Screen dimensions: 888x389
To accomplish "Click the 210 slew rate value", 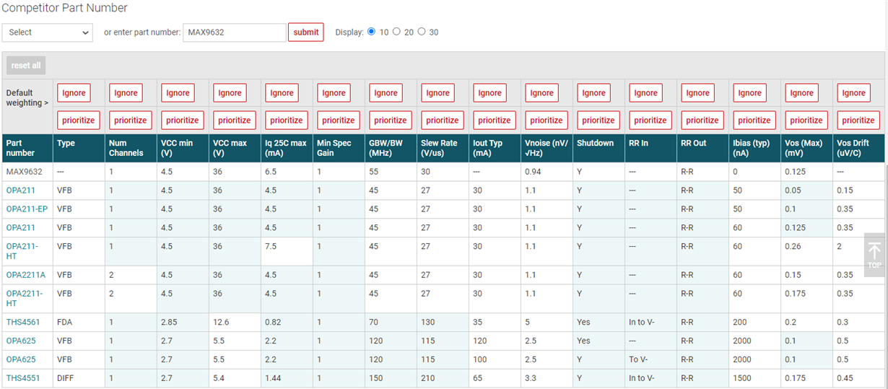I will tap(428, 378).
